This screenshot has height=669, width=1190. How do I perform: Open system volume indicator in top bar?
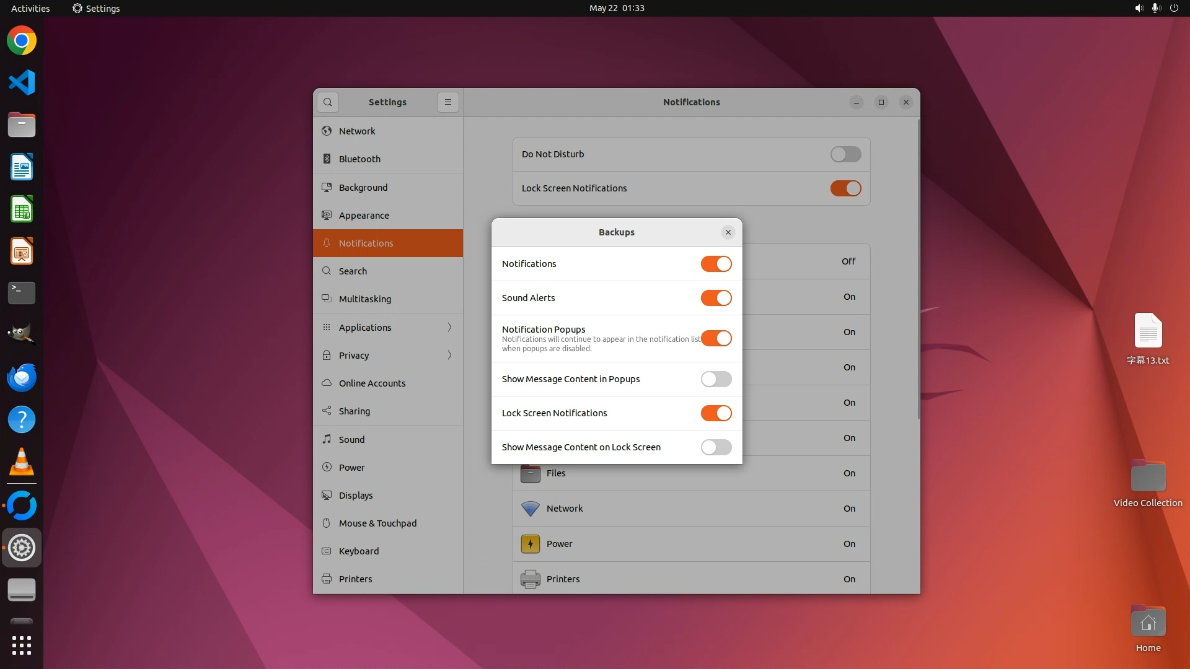click(x=1139, y=8)
